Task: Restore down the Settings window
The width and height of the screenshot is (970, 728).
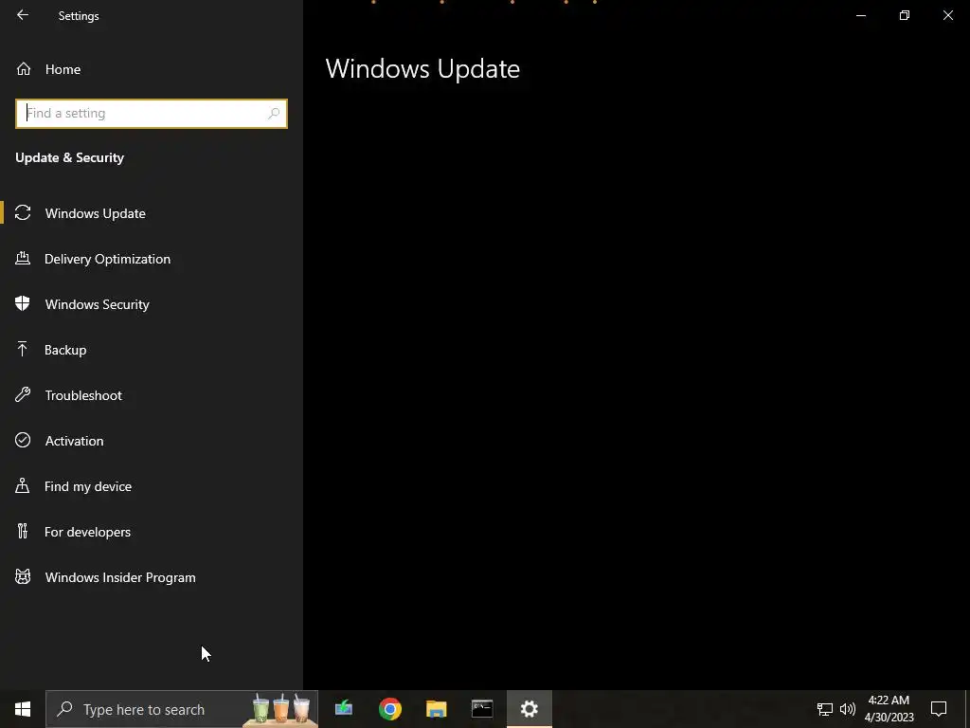Action: [905, 15]
